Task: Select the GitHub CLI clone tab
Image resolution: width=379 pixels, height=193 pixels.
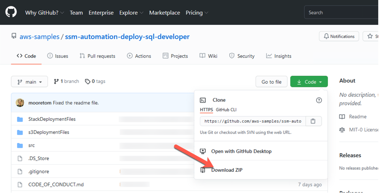Action: [x=226, y=109]
